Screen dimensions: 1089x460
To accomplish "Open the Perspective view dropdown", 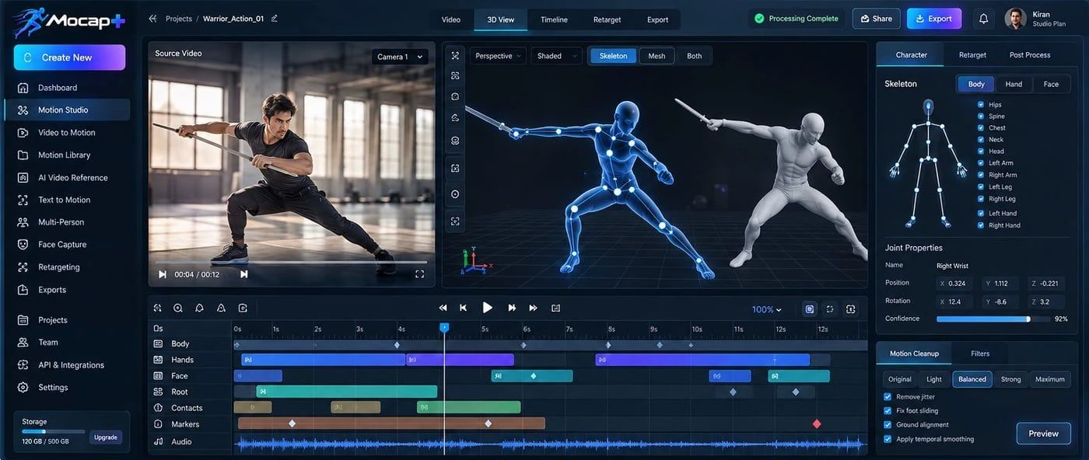I will coord(498,56).
